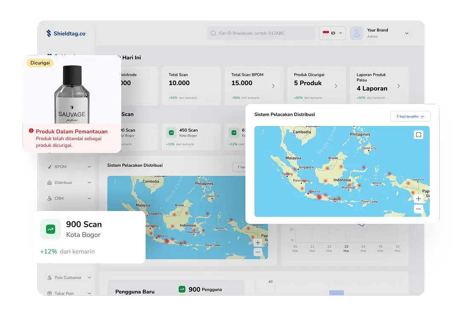Screen dimensions: 469x324
Task: Click the fullscreen icon on distribution map
Action: click(x=418, y=135)
